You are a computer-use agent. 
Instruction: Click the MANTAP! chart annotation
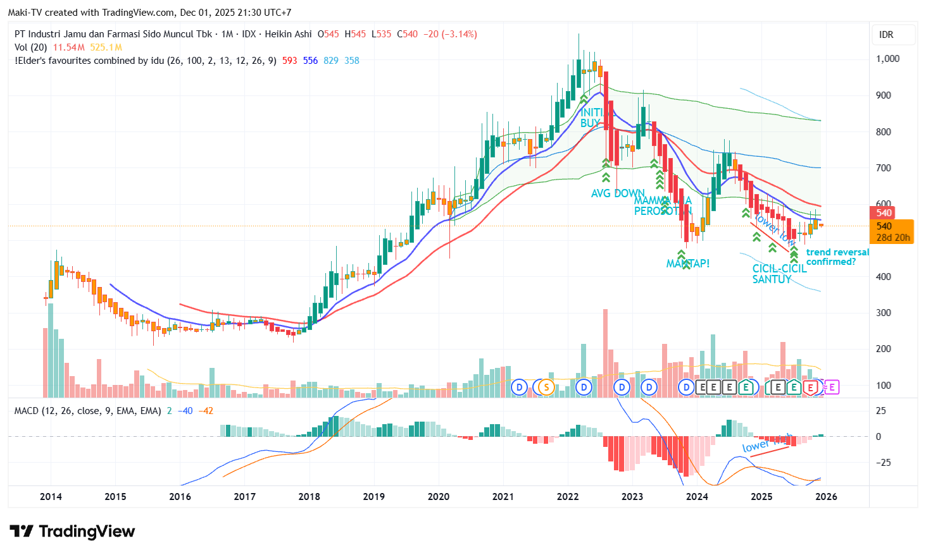688,264
